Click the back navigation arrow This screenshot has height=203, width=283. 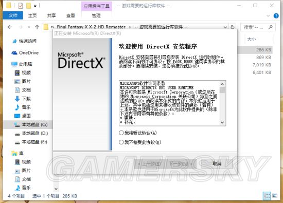point(10,27)
